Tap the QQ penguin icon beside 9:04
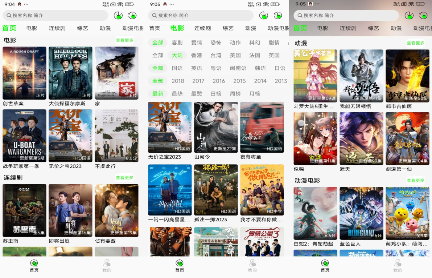 [x=20, y=4]
